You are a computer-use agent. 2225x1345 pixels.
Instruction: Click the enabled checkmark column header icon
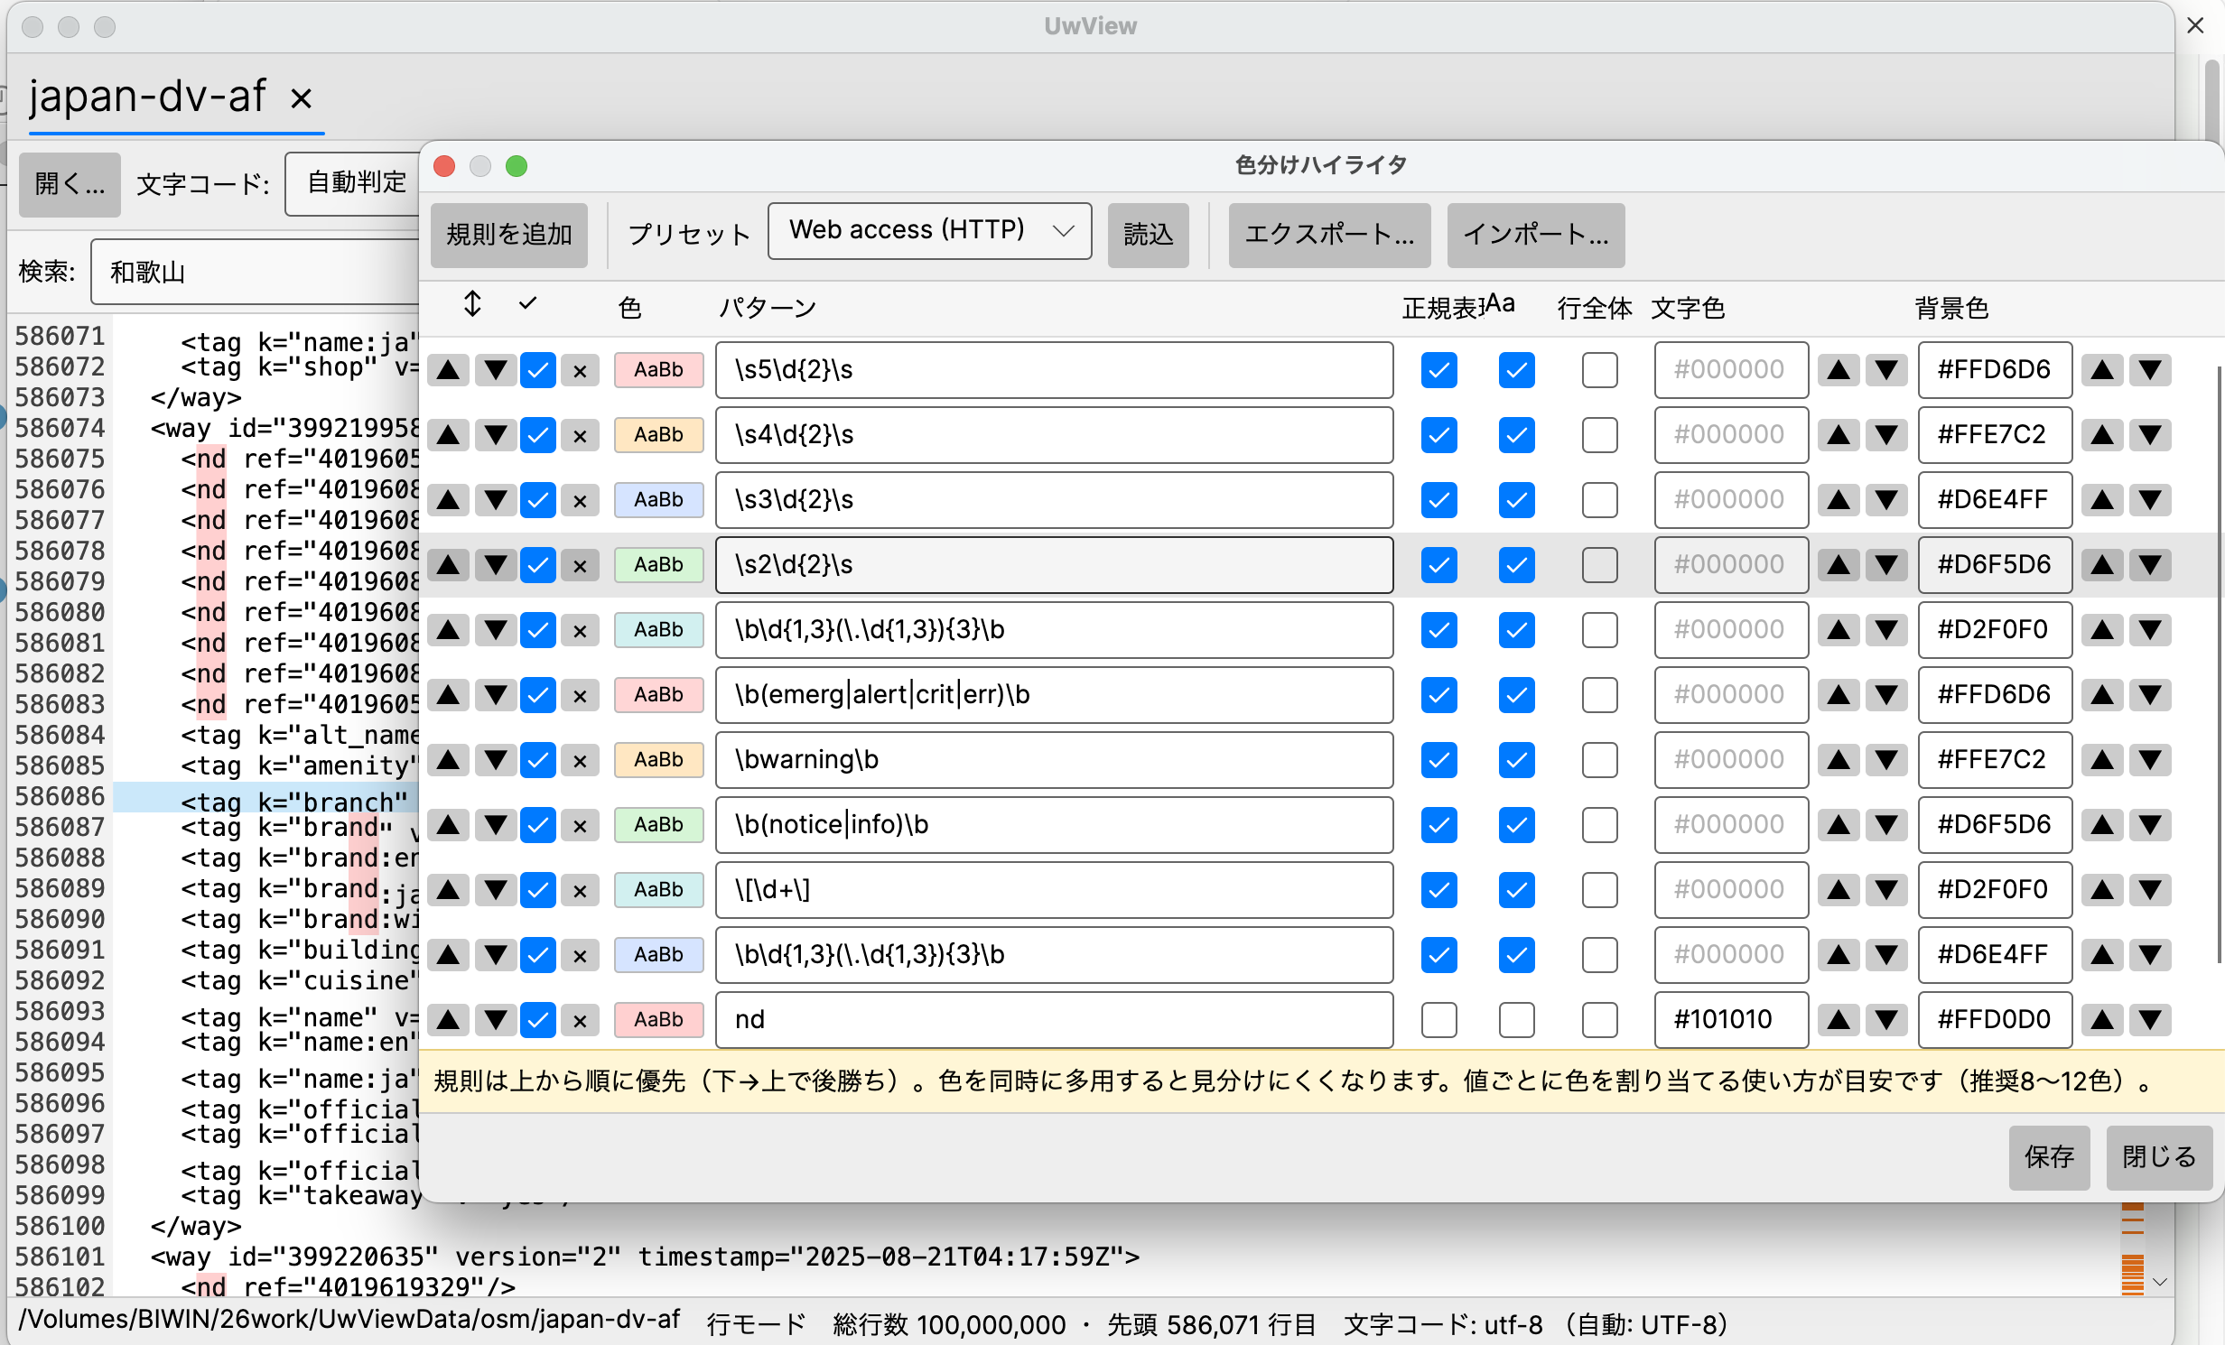click(x=528, y=303)
